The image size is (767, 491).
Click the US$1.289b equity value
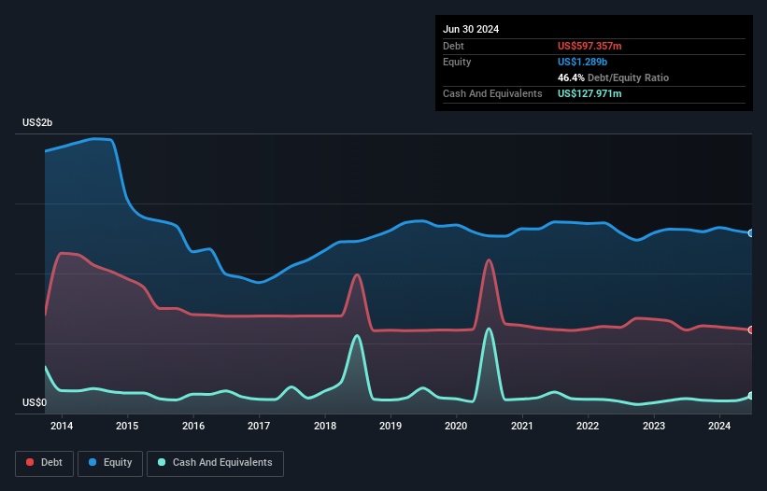pyautogui.click(x=582, y=62)
